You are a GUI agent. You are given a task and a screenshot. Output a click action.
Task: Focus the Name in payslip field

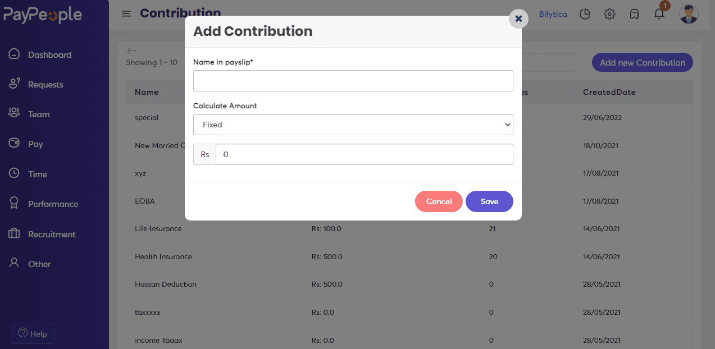click(x=353, y=81)
